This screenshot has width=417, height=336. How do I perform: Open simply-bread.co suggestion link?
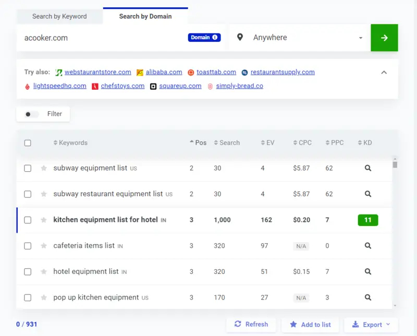(x=240, y=86)
